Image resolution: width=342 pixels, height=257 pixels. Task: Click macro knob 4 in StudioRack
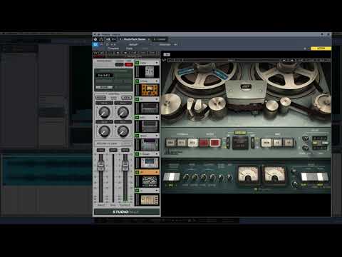pos(123,131)
